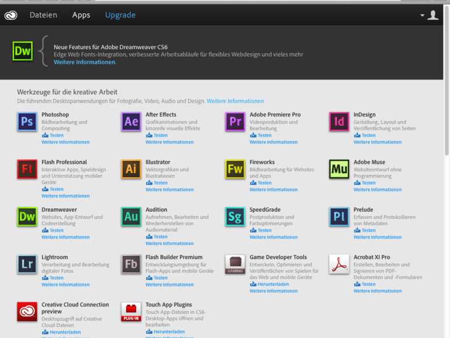Select the InDesign Id icon
This screenshot has width=450, height=338.
click(x=339, y=122)
